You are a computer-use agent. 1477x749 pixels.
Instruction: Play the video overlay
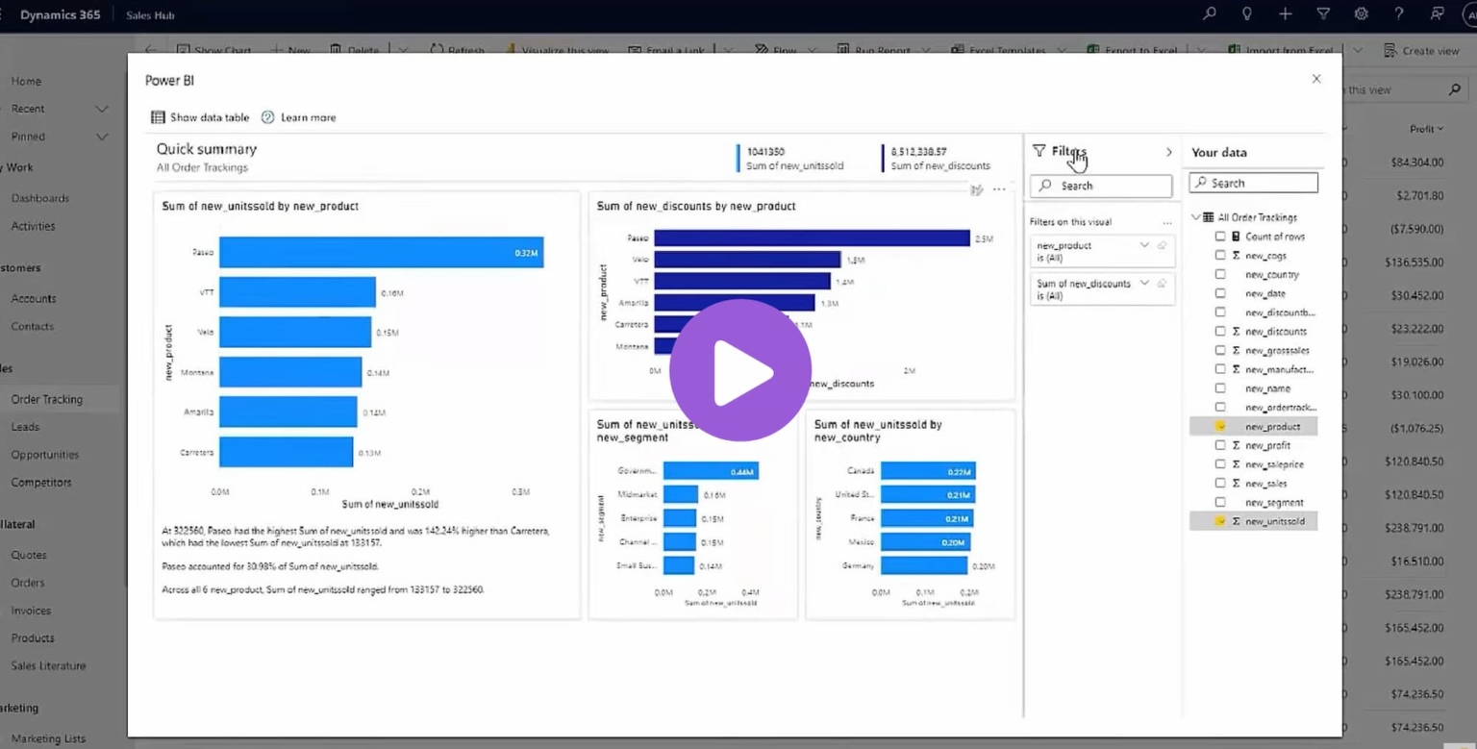(x=739, y=371)
